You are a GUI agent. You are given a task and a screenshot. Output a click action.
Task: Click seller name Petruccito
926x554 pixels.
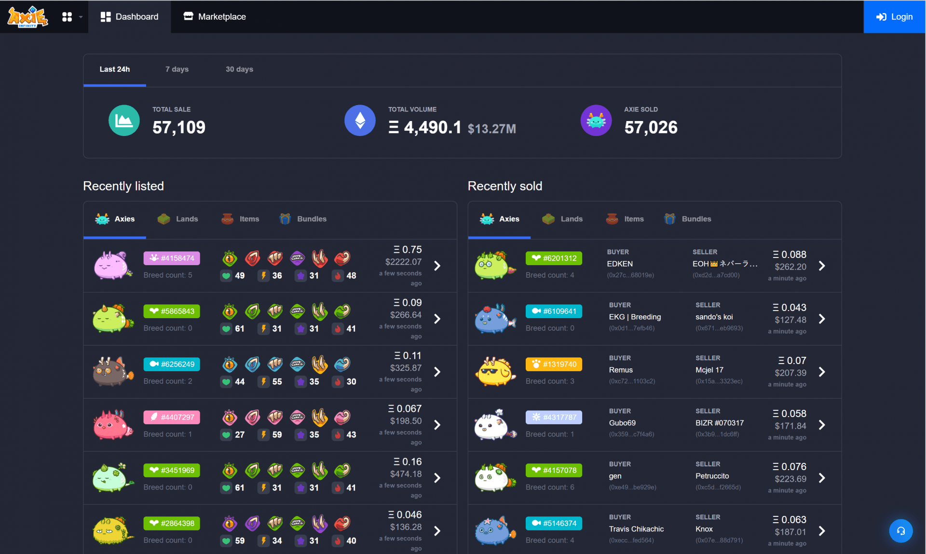pyautogui.click(x=712, y=476)
